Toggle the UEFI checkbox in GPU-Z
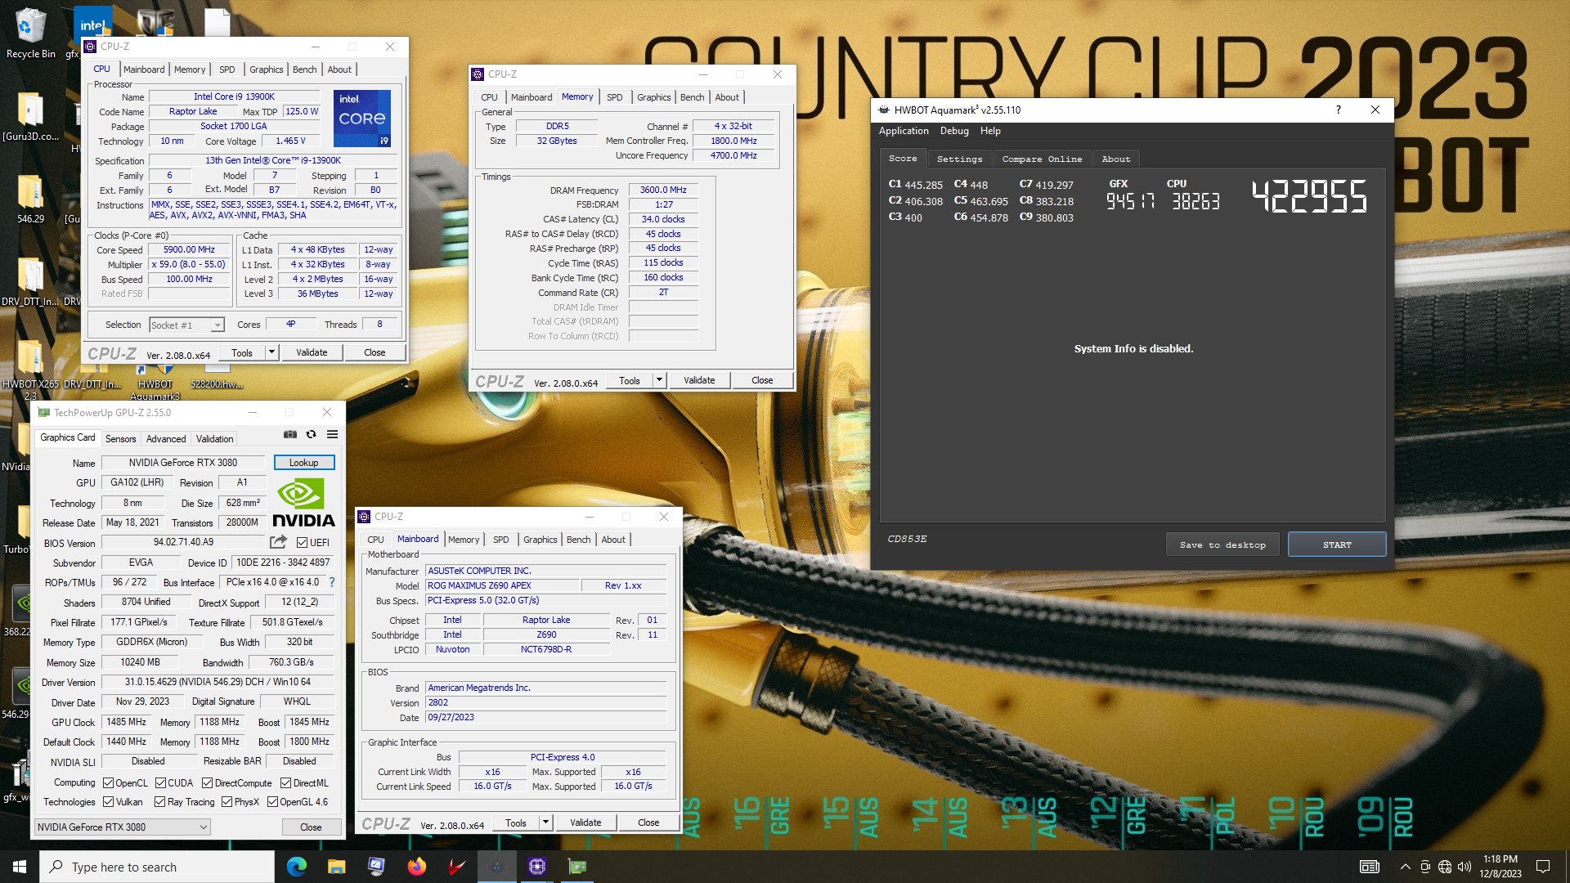The height and width of the screenshot is (883, 1570). click(x=302, y=542)
